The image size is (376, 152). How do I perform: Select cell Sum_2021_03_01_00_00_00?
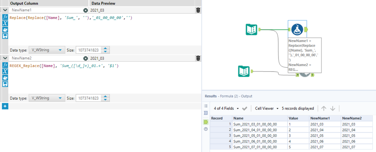pyautogui.click(x=260, y=124)
